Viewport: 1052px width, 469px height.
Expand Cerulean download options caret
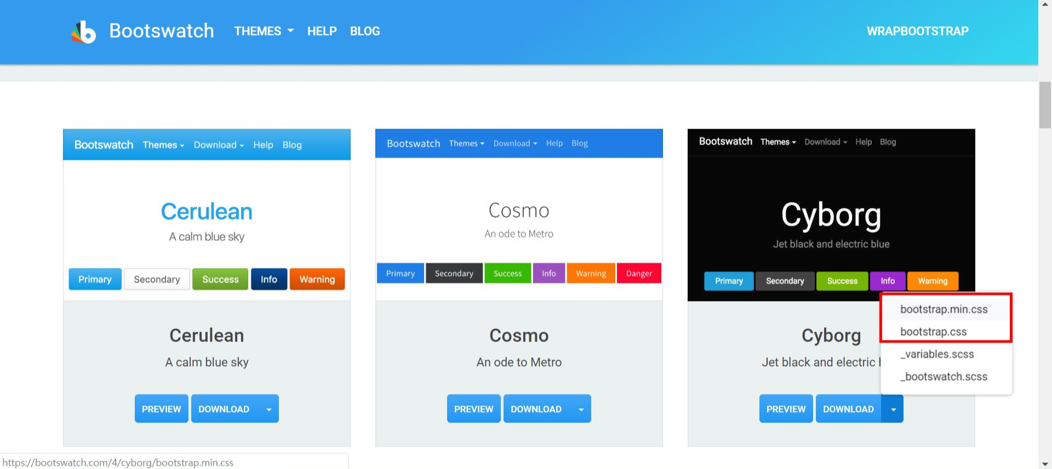coord(268,409)
